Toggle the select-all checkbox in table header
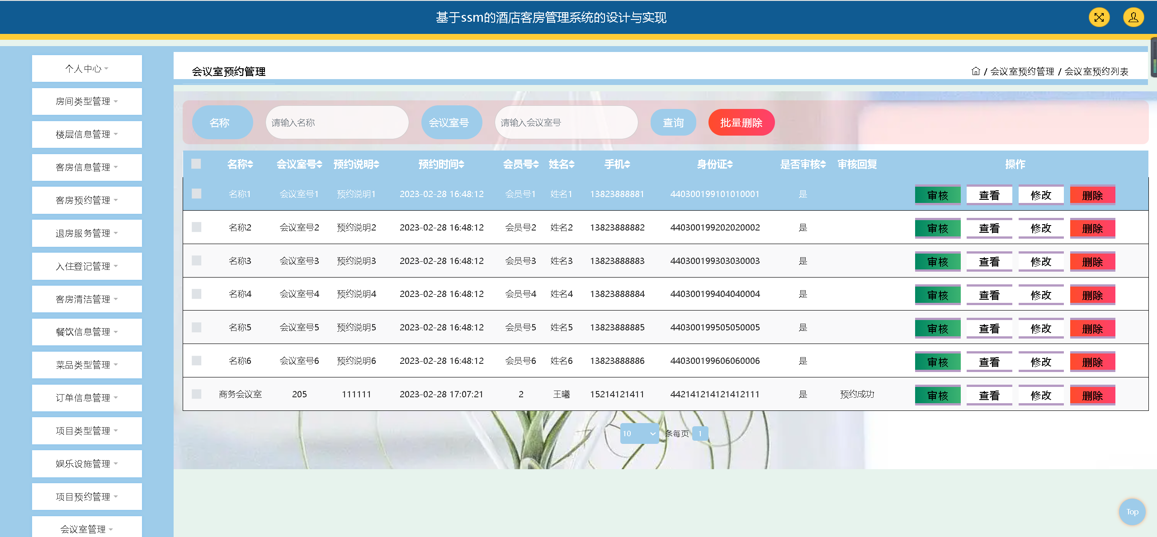Screen dimensions: 1157x537 (196, 164)
